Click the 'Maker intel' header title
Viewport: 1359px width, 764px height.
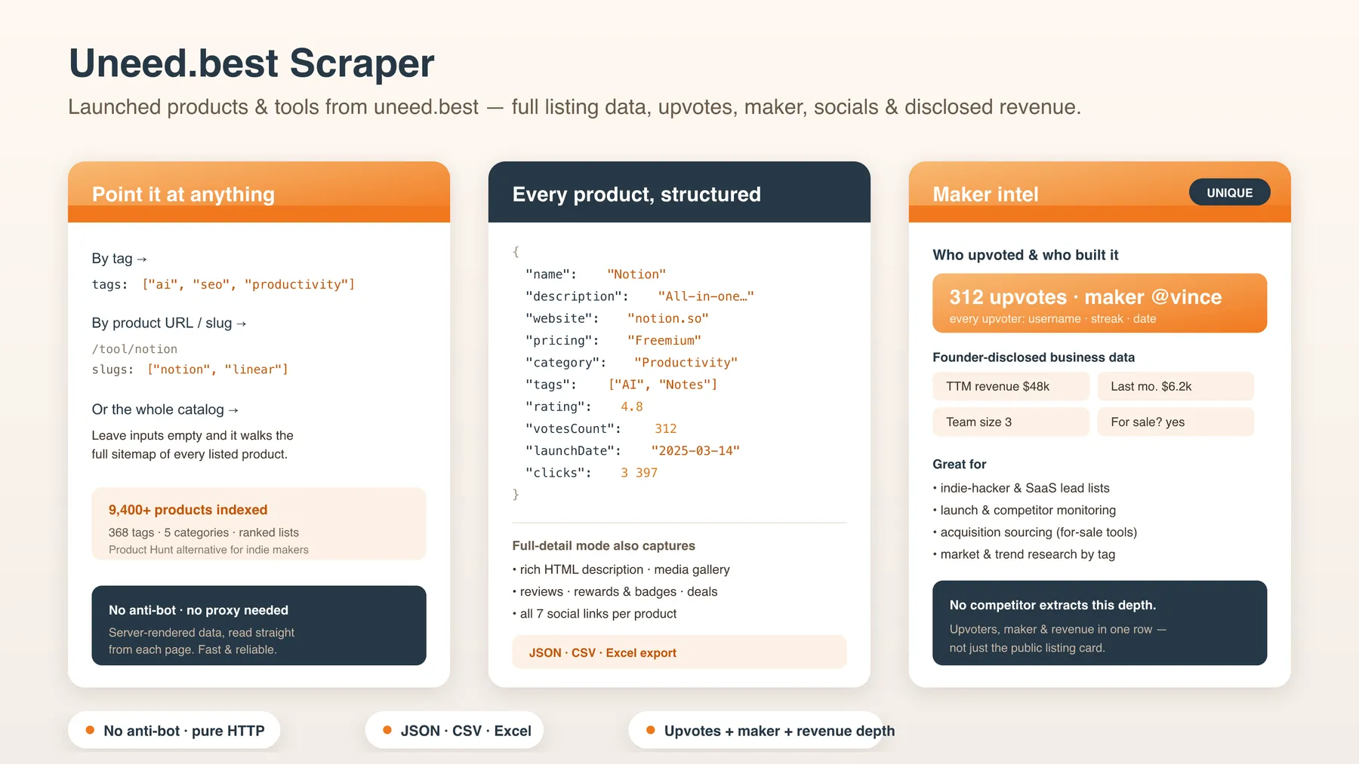[x=985, y=195]
